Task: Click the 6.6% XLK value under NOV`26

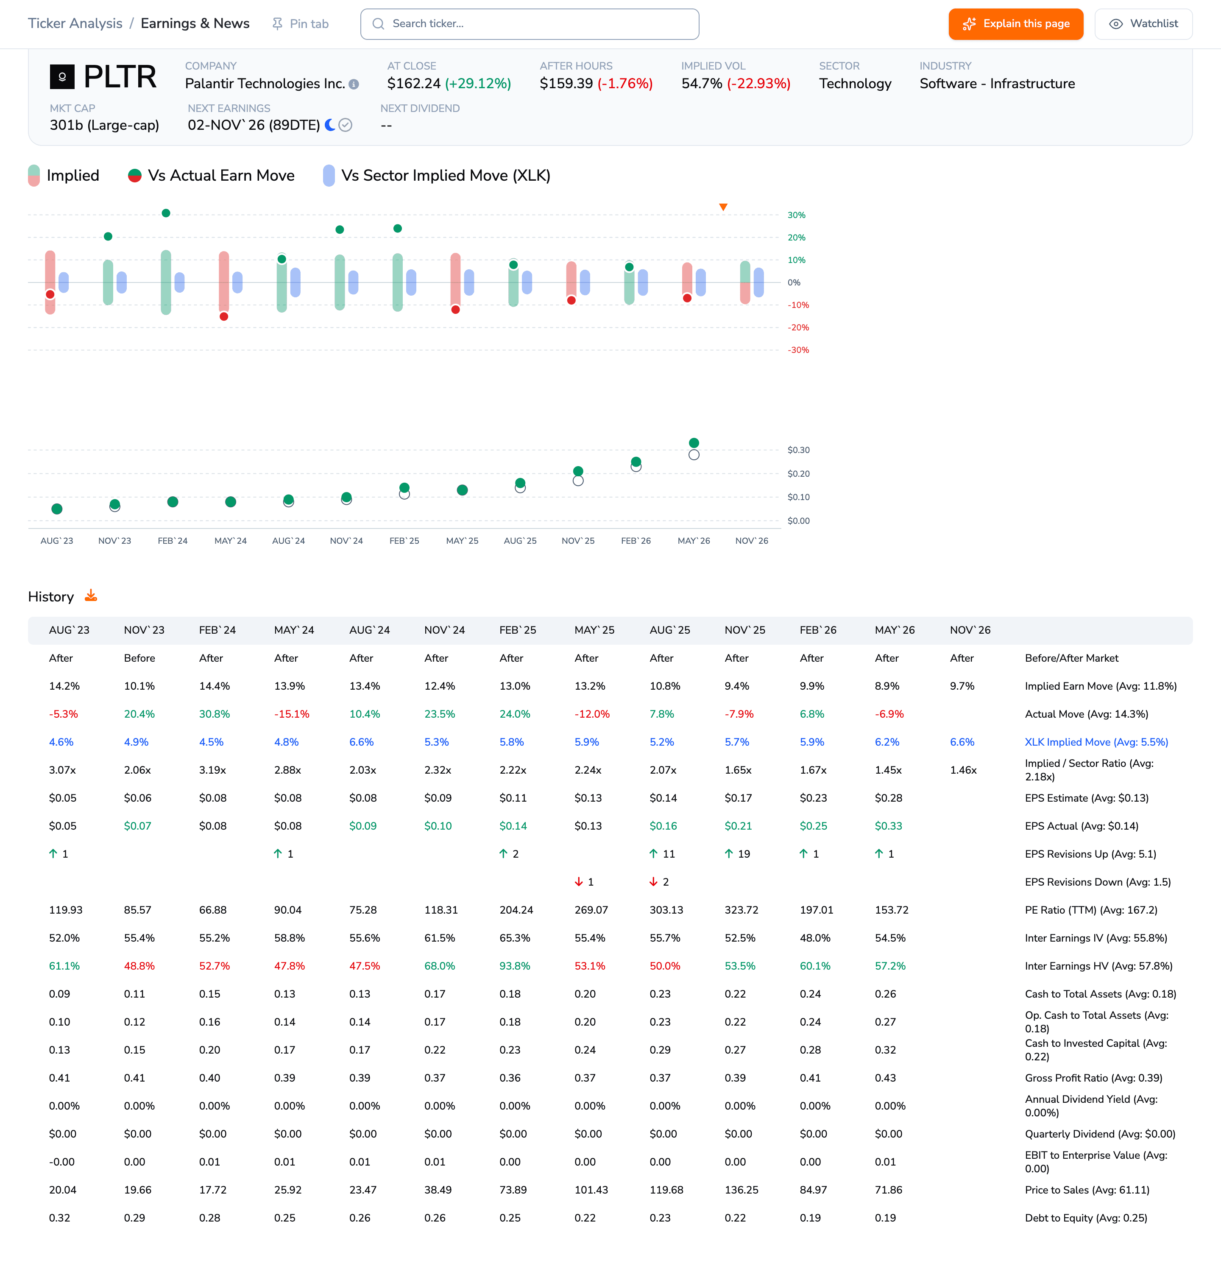Action: pos(962,742)
